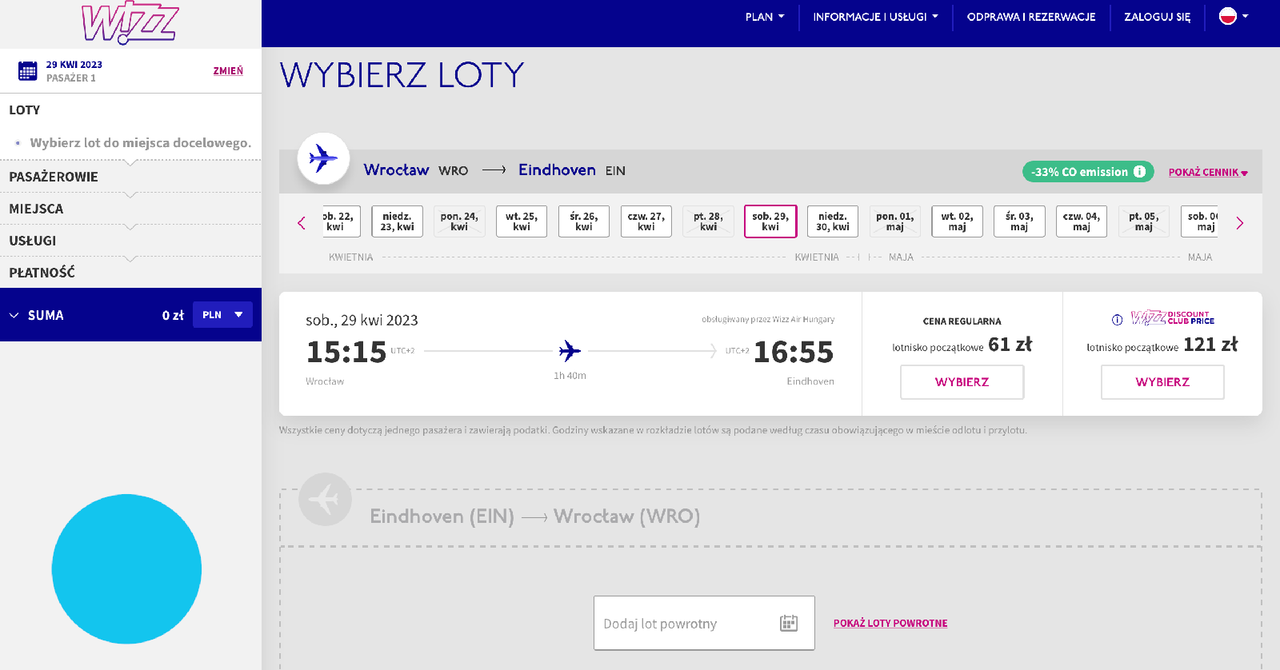Open calendar icon in return flight field
Viewport: 1280px width, 670px height.
(x=789, y=623)
